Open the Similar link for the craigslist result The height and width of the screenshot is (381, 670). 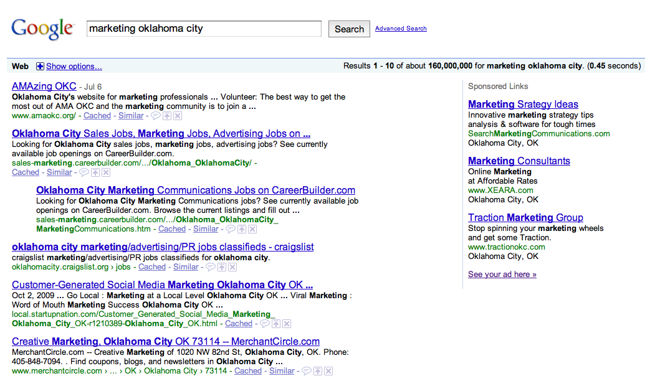coord(186,267)
